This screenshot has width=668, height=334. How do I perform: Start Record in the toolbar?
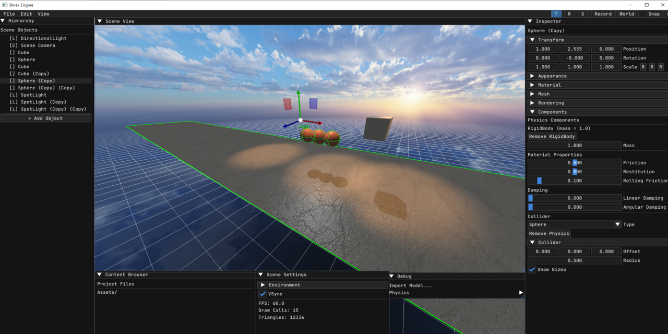pos(603,14)
